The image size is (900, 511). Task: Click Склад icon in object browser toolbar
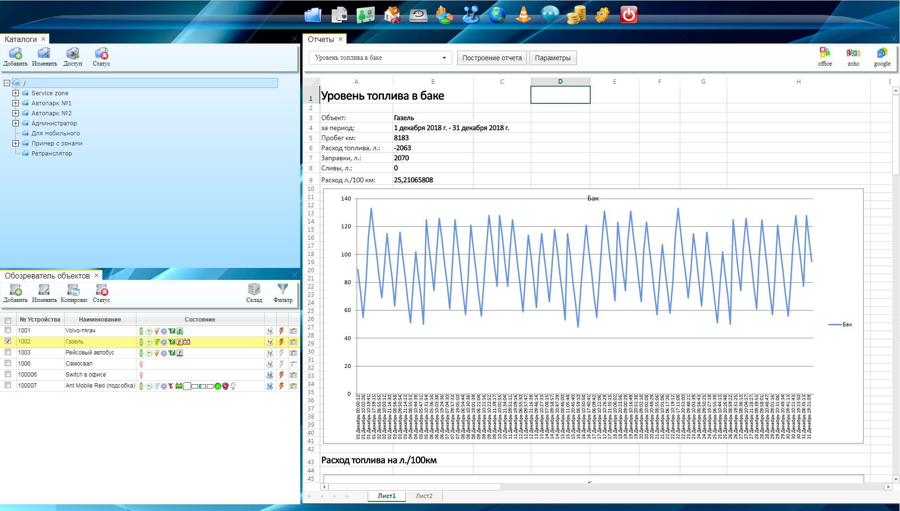click(x=254, y=292)
